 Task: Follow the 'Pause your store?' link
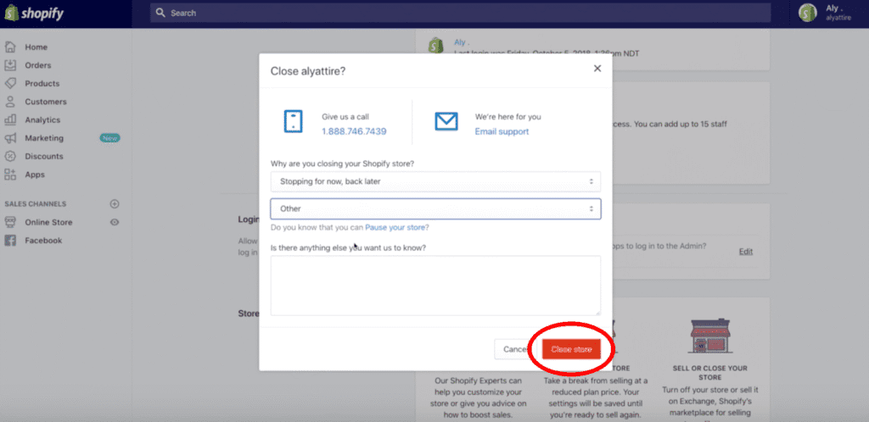point(396,228)
